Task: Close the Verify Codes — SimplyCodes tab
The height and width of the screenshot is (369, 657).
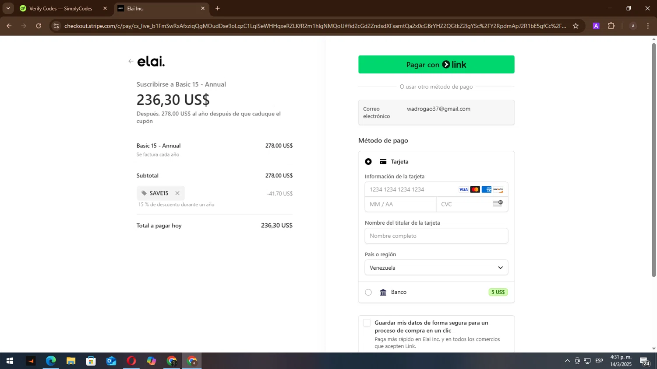Action: (x=105, y=8)
